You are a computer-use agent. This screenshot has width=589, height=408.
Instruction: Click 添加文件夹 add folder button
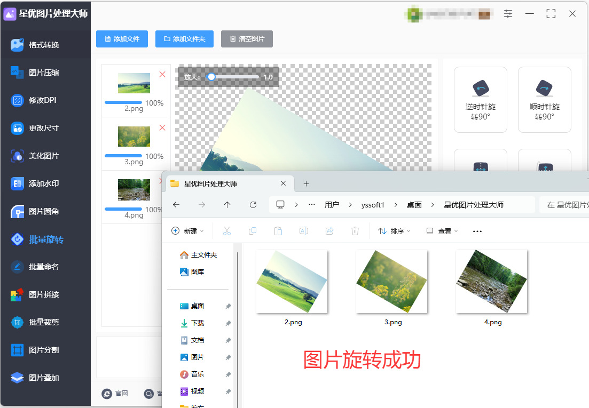[184, 39]
